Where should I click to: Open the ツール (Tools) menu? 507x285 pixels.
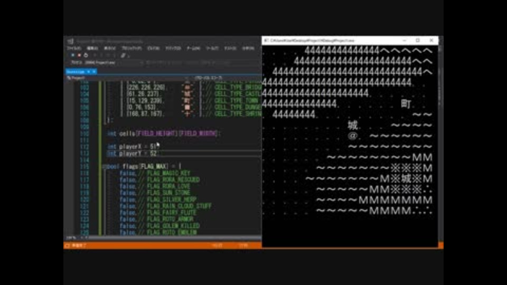tap(212, 48)
